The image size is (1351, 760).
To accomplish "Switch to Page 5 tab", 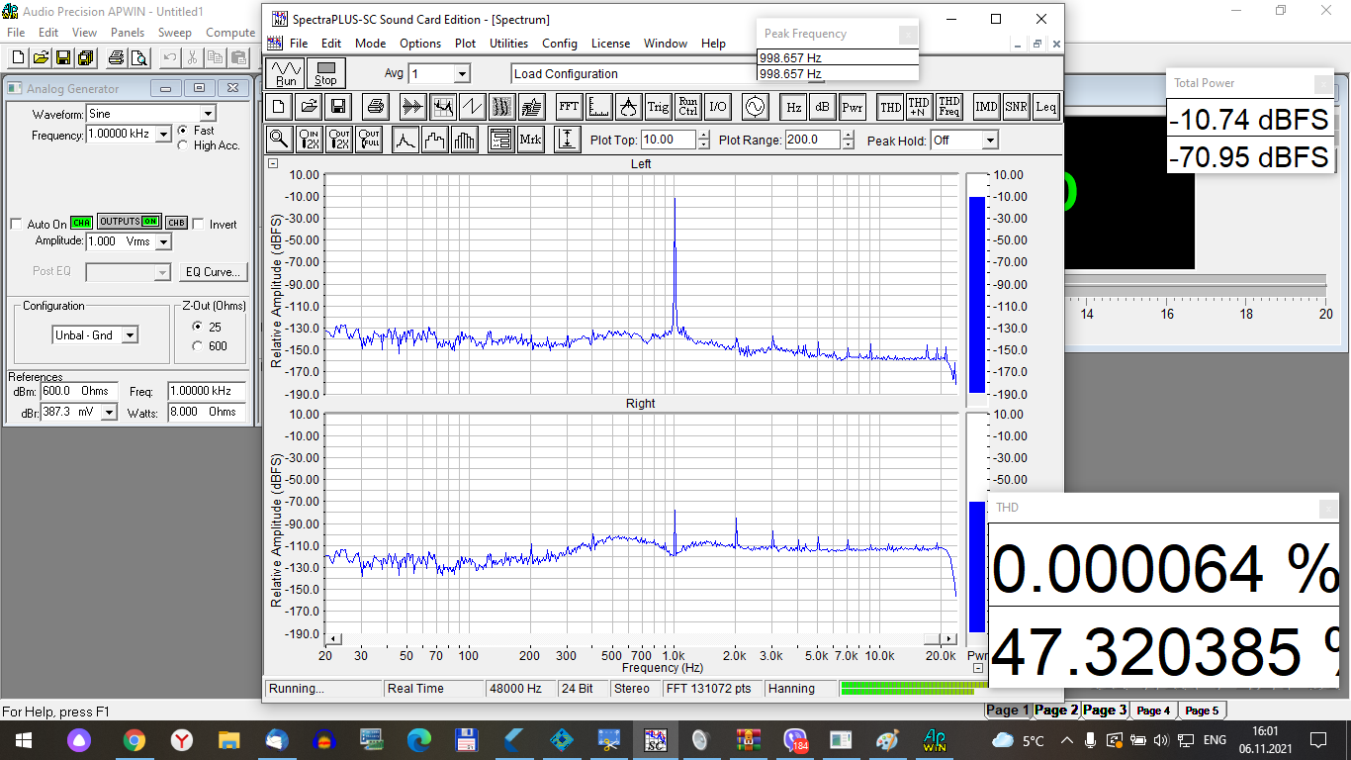I will click(1202, 710).
